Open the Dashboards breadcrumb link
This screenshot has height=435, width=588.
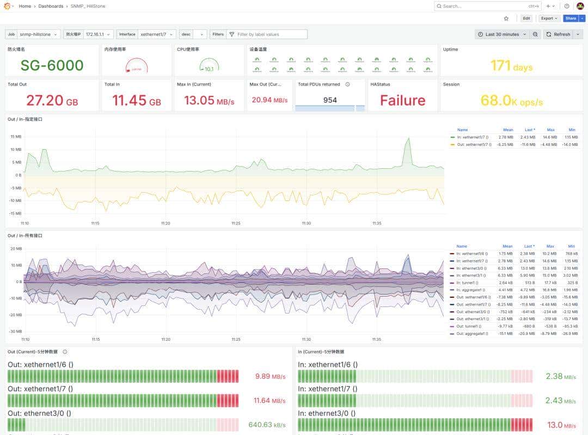coord(50,6)
